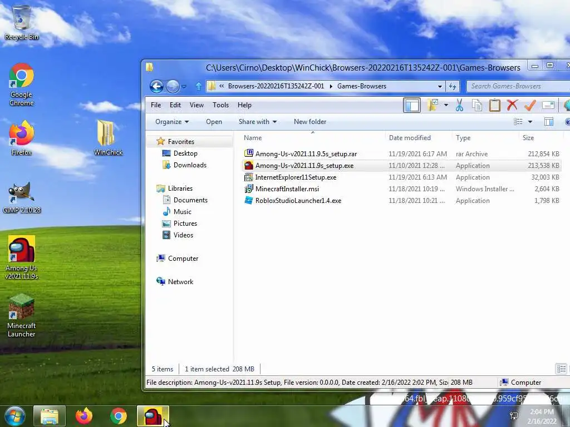Open the Recycle Bin desktop icon
Image resolution: width=570 pixels, height=427 pixels.
point(22,22)
